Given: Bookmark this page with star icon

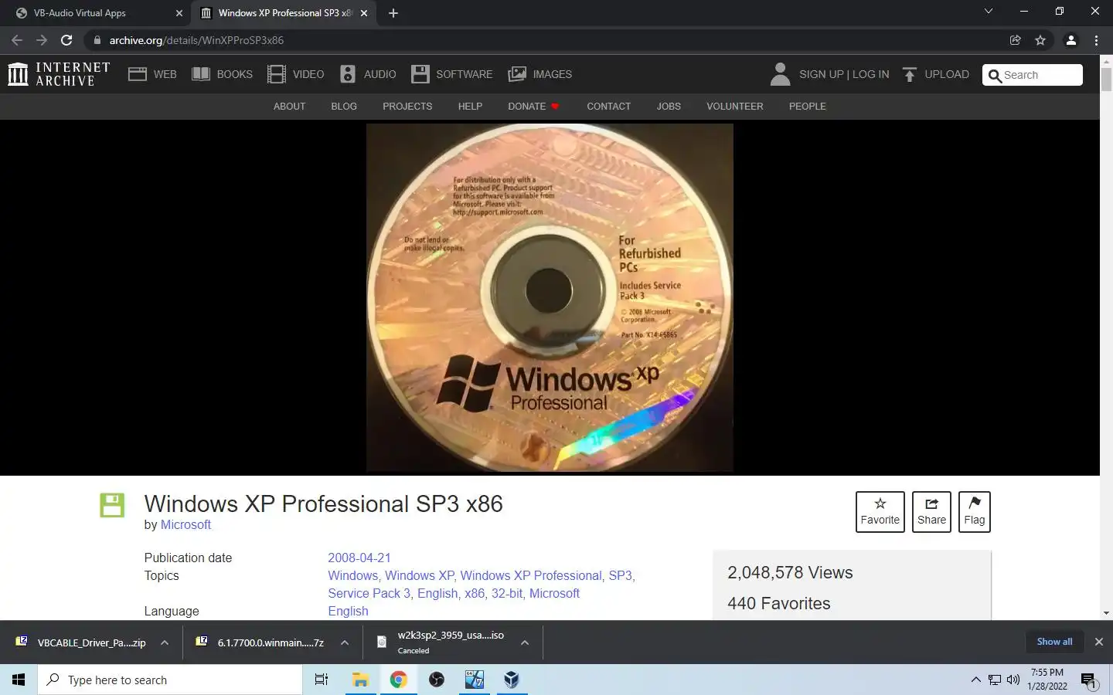Looking at the screenshot, I should click(1040, 40).
